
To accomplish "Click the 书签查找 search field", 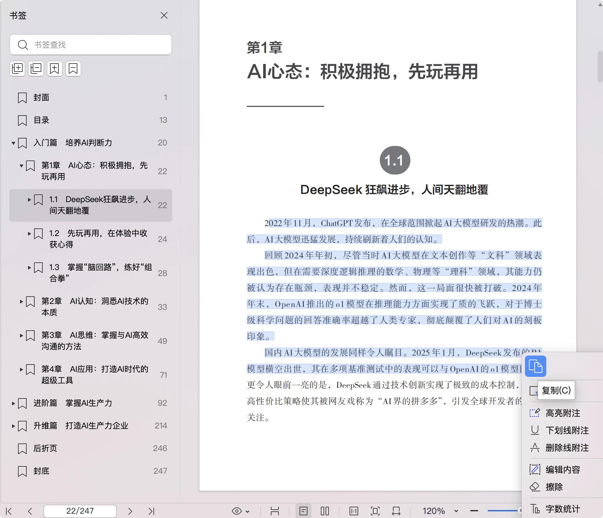I will pyautogui.click(x=91, y=45).
